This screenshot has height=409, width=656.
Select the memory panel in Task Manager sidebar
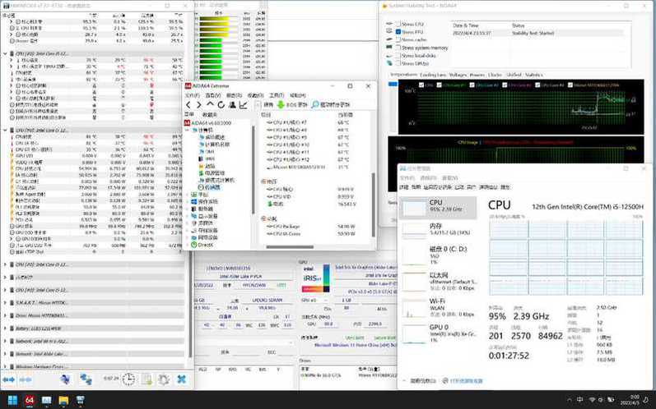click(x=438, y=228)
